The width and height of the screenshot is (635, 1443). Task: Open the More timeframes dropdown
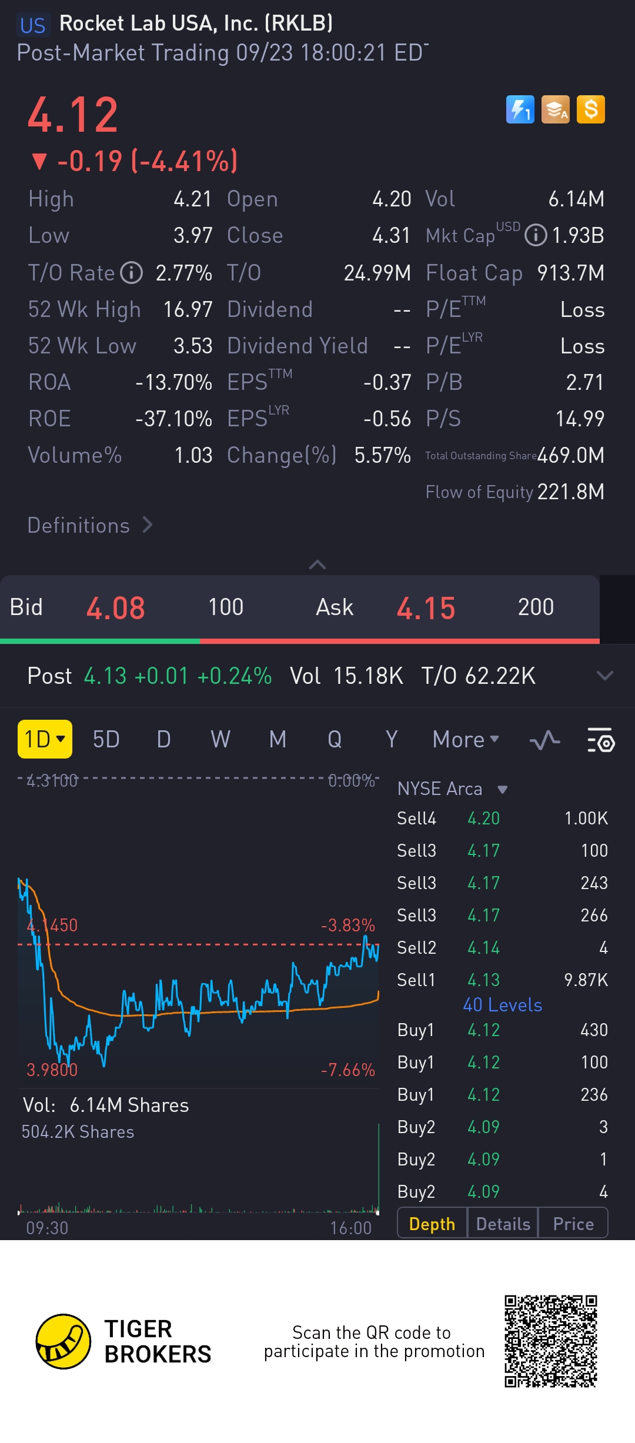point(466,740)
